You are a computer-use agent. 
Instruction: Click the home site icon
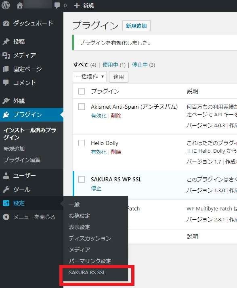pos(20,5)
